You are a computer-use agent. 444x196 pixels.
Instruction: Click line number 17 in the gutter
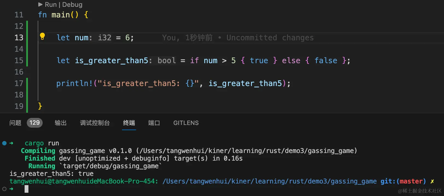click(x=19, y=83)
